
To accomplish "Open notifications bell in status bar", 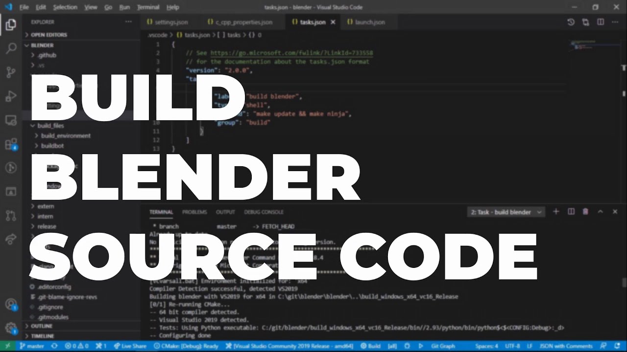I will 617,346.
